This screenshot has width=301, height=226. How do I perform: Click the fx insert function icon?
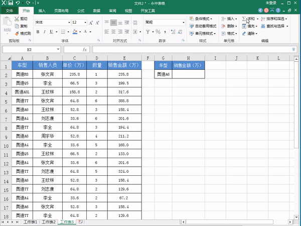click(85, 50)
